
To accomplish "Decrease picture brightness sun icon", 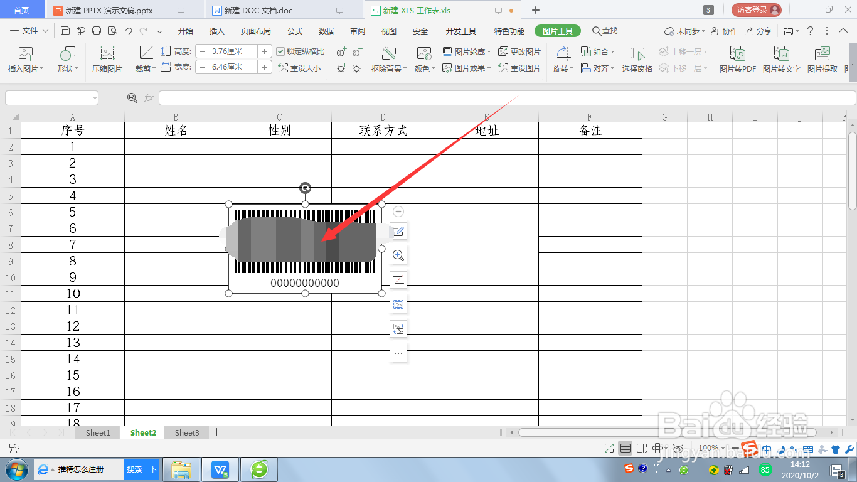I will (357, 68).
